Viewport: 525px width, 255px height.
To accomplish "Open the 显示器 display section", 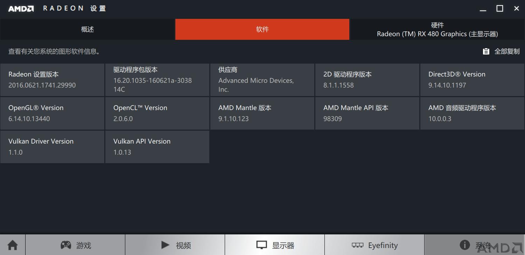I will pyautogui.click(x=275, y=245).
